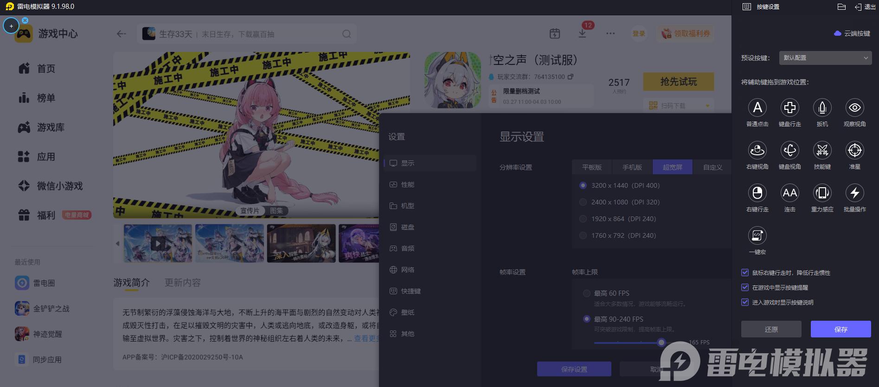The height and width of the screenshot is (387, 879).
Task: Open downloads icon with 12 badge
Action: [583, 33]
